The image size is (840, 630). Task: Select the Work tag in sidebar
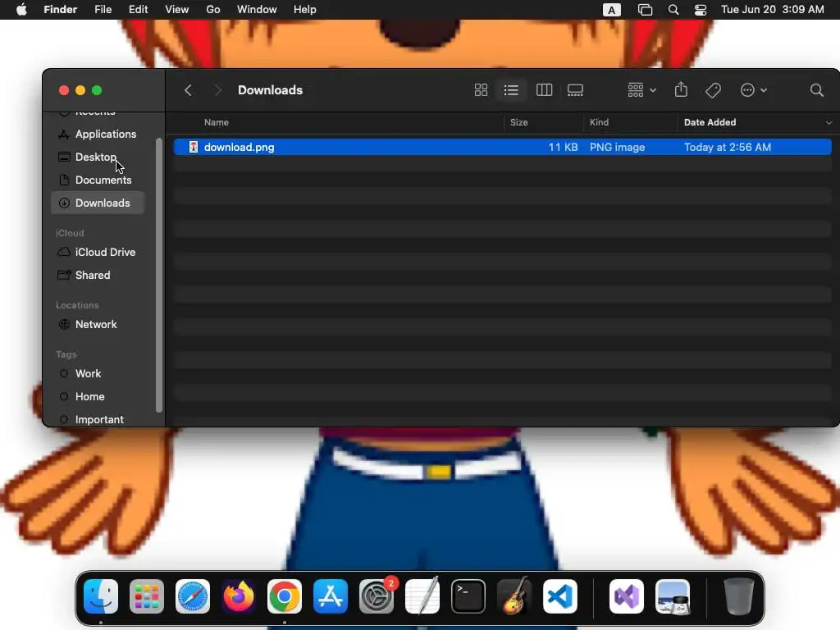pyautogui.click(x=98, y=373)
